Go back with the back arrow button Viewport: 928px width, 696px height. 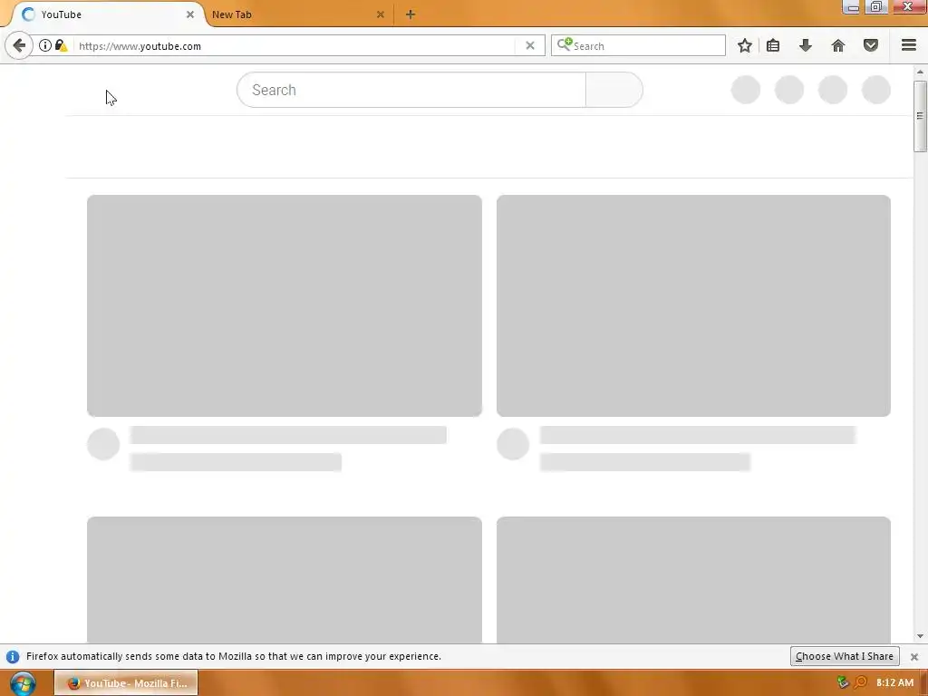pos(19,45)
